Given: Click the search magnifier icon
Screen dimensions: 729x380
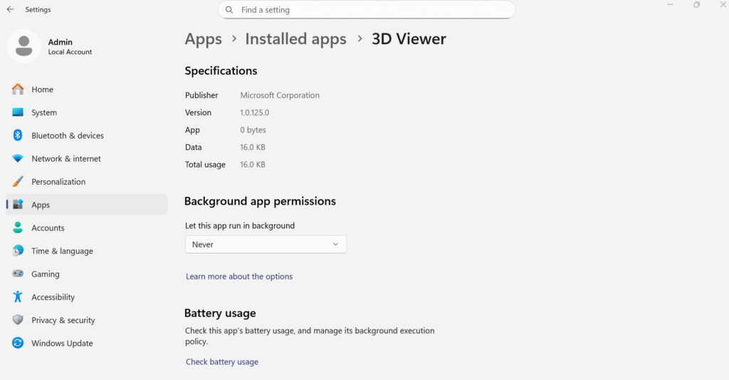Looking at the screenshot, I should click(229, 10).
